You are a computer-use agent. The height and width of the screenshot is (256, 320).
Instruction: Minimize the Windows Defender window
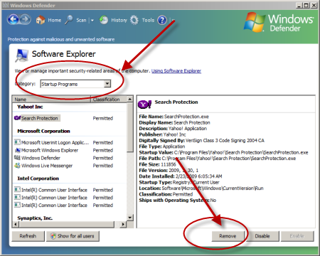[299, 5]
